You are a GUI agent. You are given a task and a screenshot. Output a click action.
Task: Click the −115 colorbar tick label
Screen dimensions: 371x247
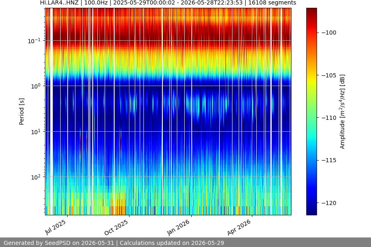point(329,160)
